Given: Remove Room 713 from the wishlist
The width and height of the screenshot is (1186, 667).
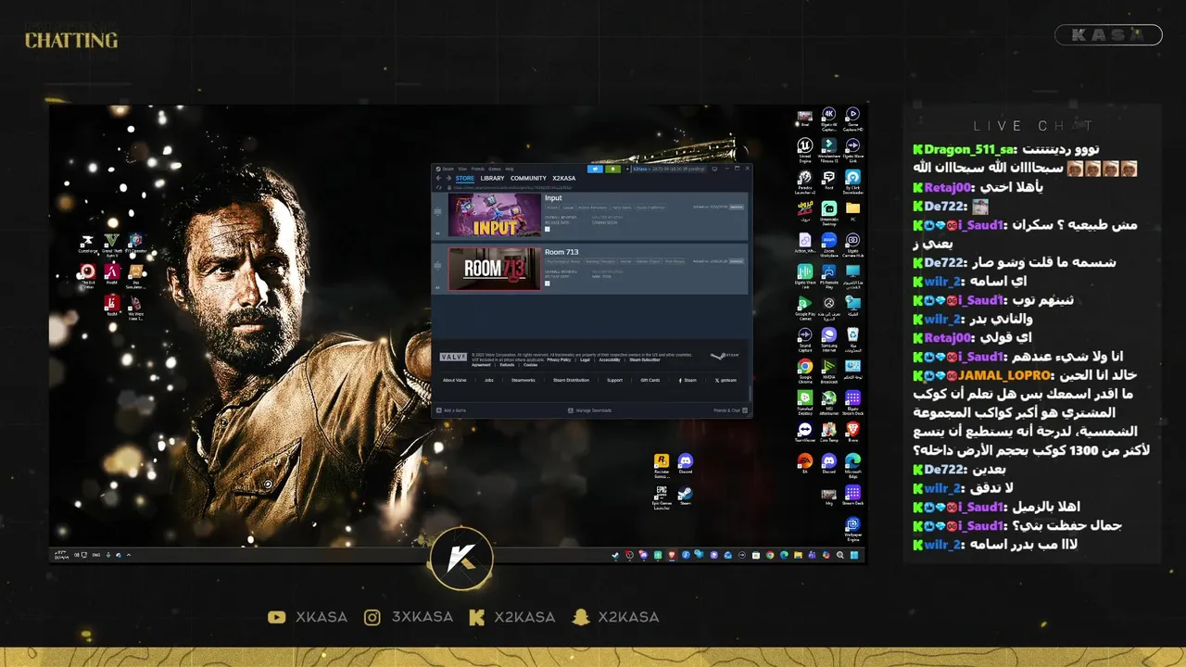Looking at the screenshot, I should pyautogui.click(x=737, y=261).
